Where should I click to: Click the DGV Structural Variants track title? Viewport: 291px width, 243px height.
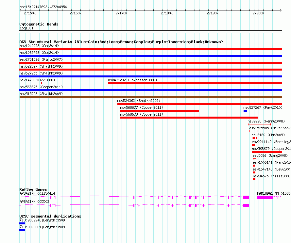click(121, 42)
